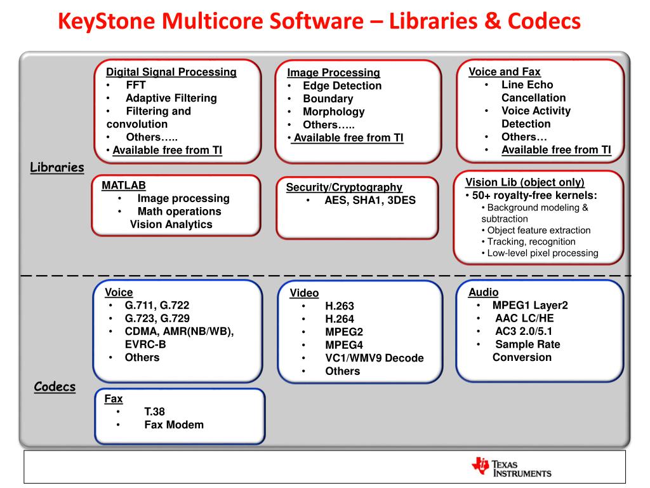Click the MPEG4 bullet
The image size is (650, 488).
click(344, 345)
